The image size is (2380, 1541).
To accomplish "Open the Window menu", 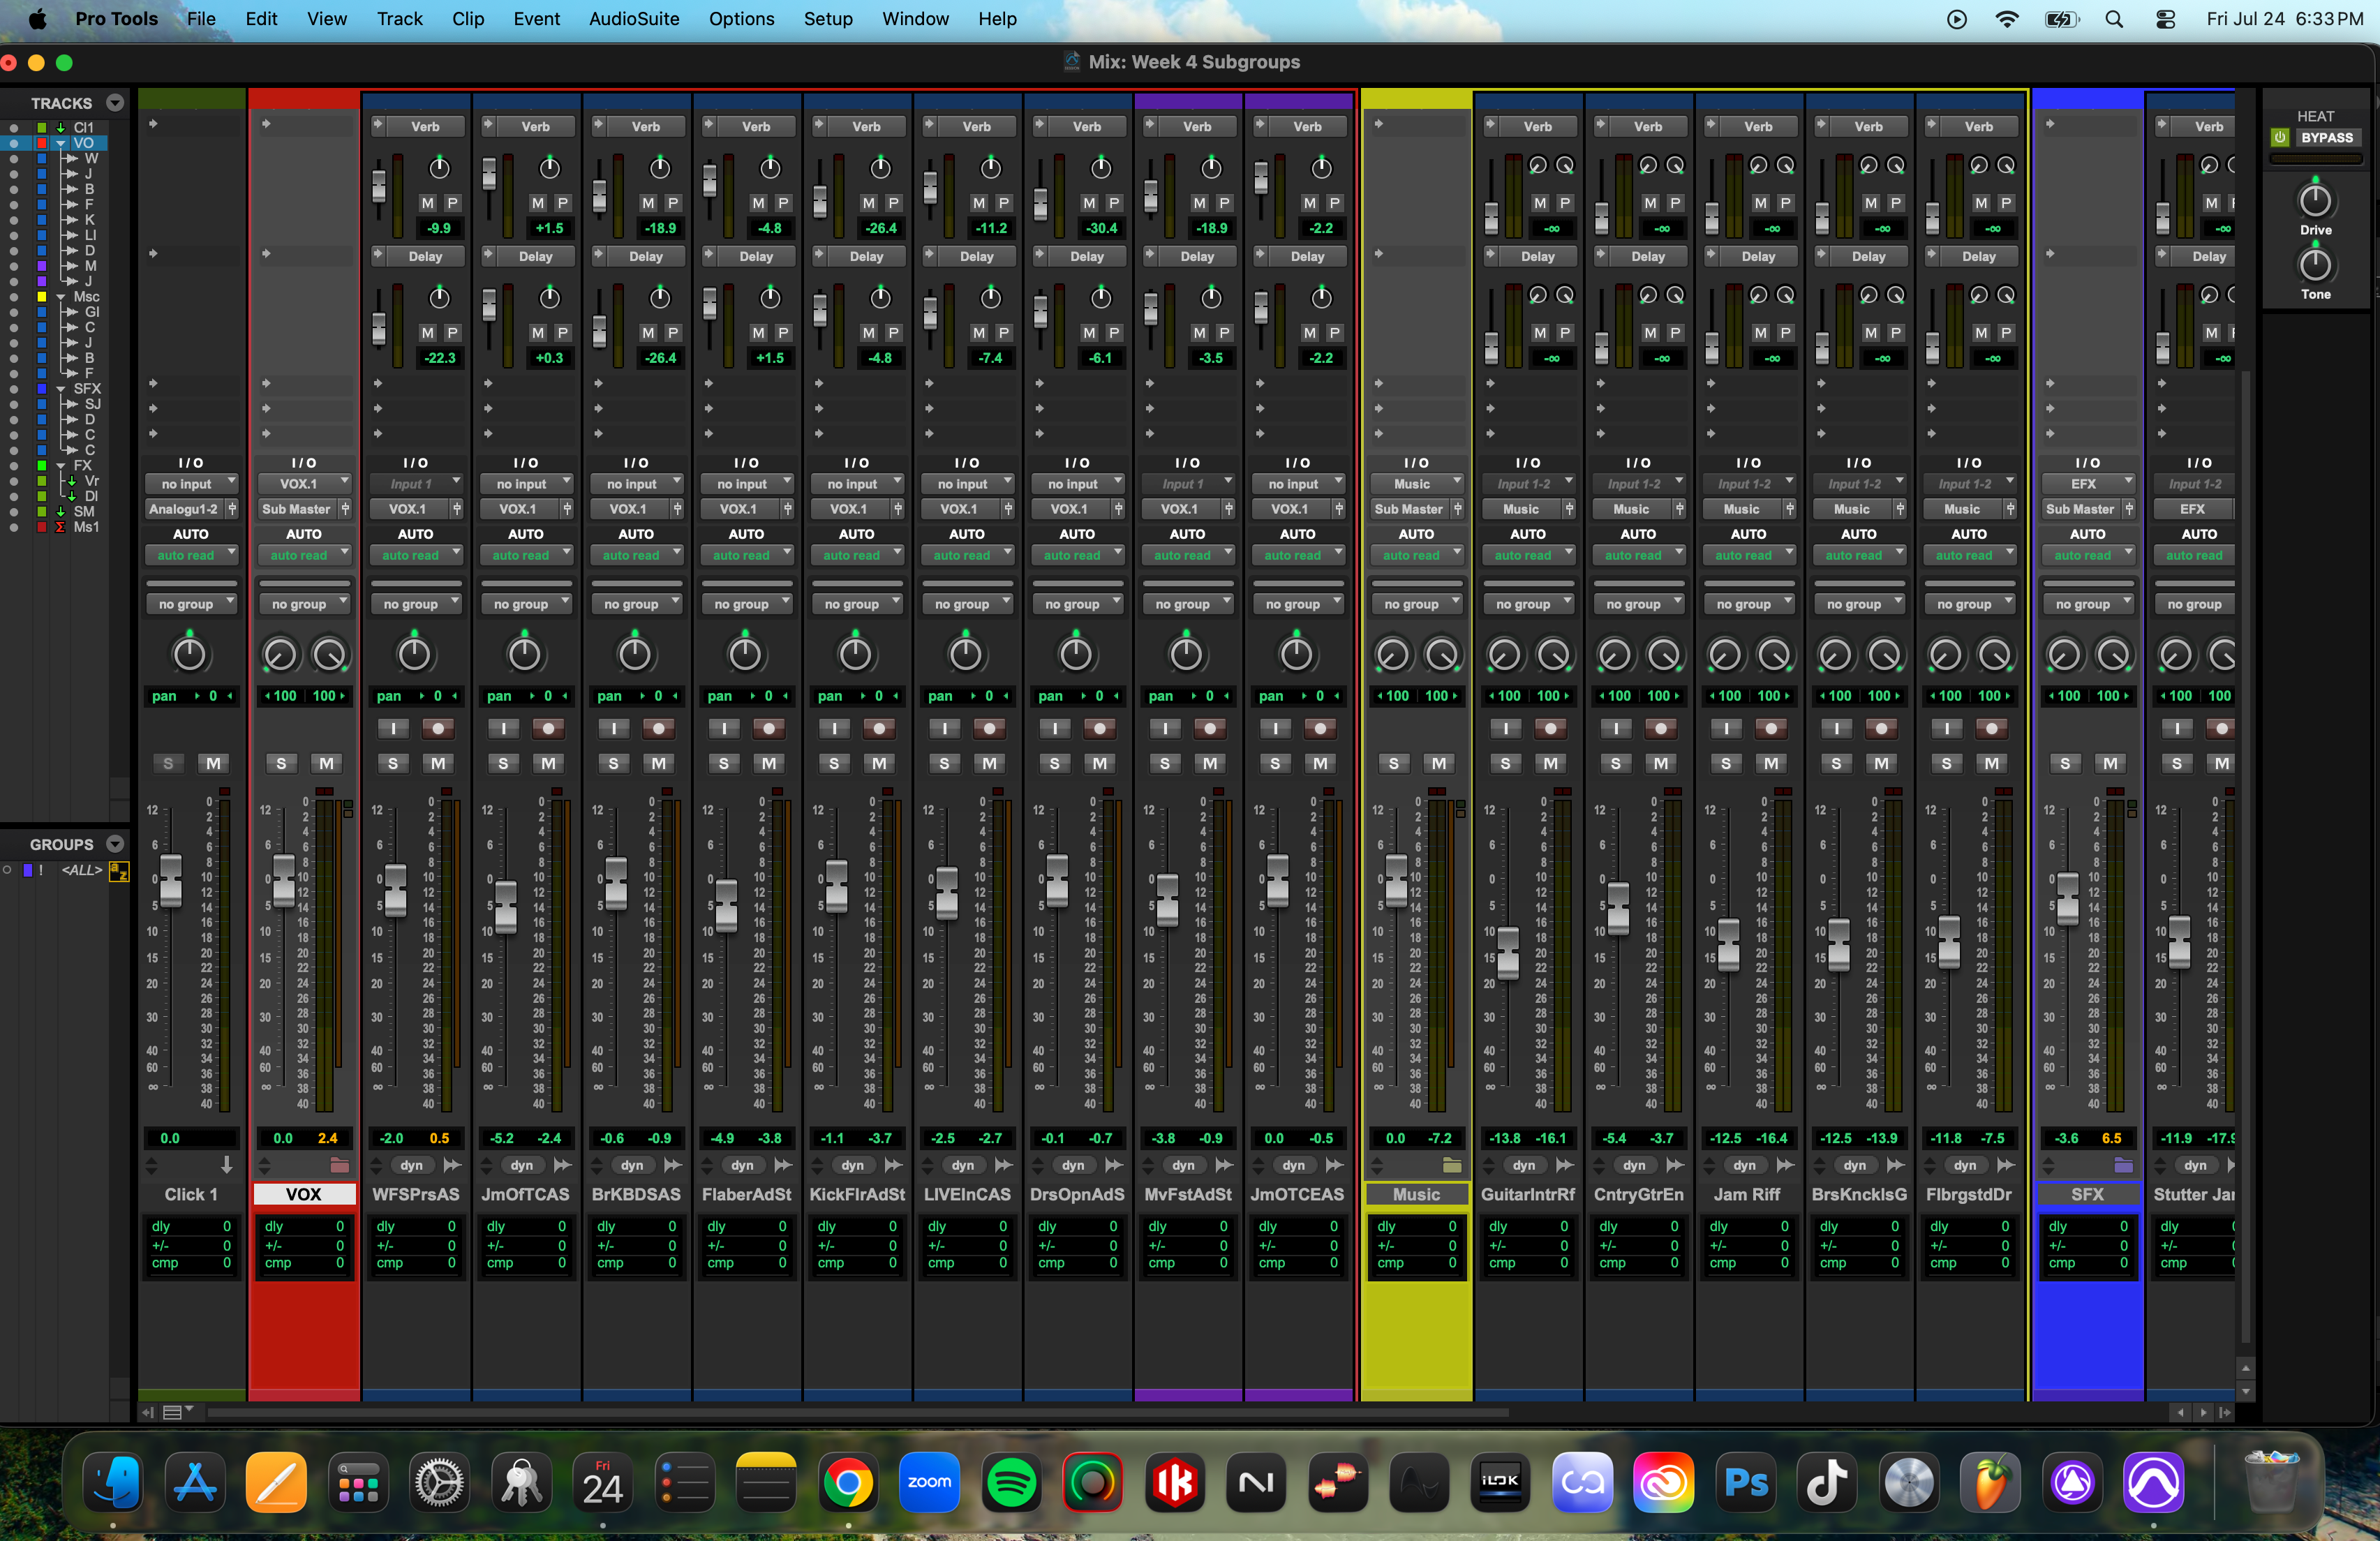I will pyautogui.click(x=914, y=19).
